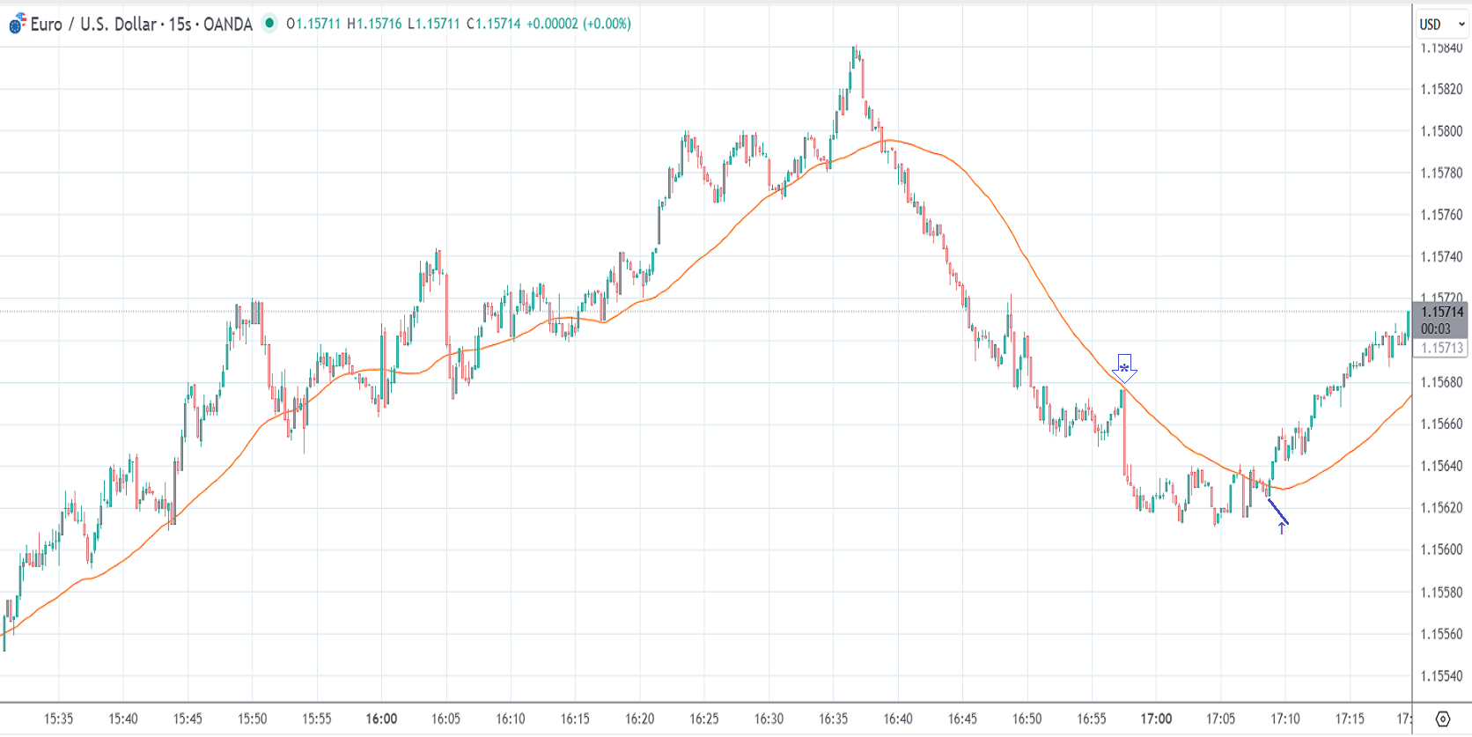This screenshot has width=1472, height=737.
Task: Select the blue down-arrow marker on chart
Action: pyautogui.click(x=1124, y=368)
